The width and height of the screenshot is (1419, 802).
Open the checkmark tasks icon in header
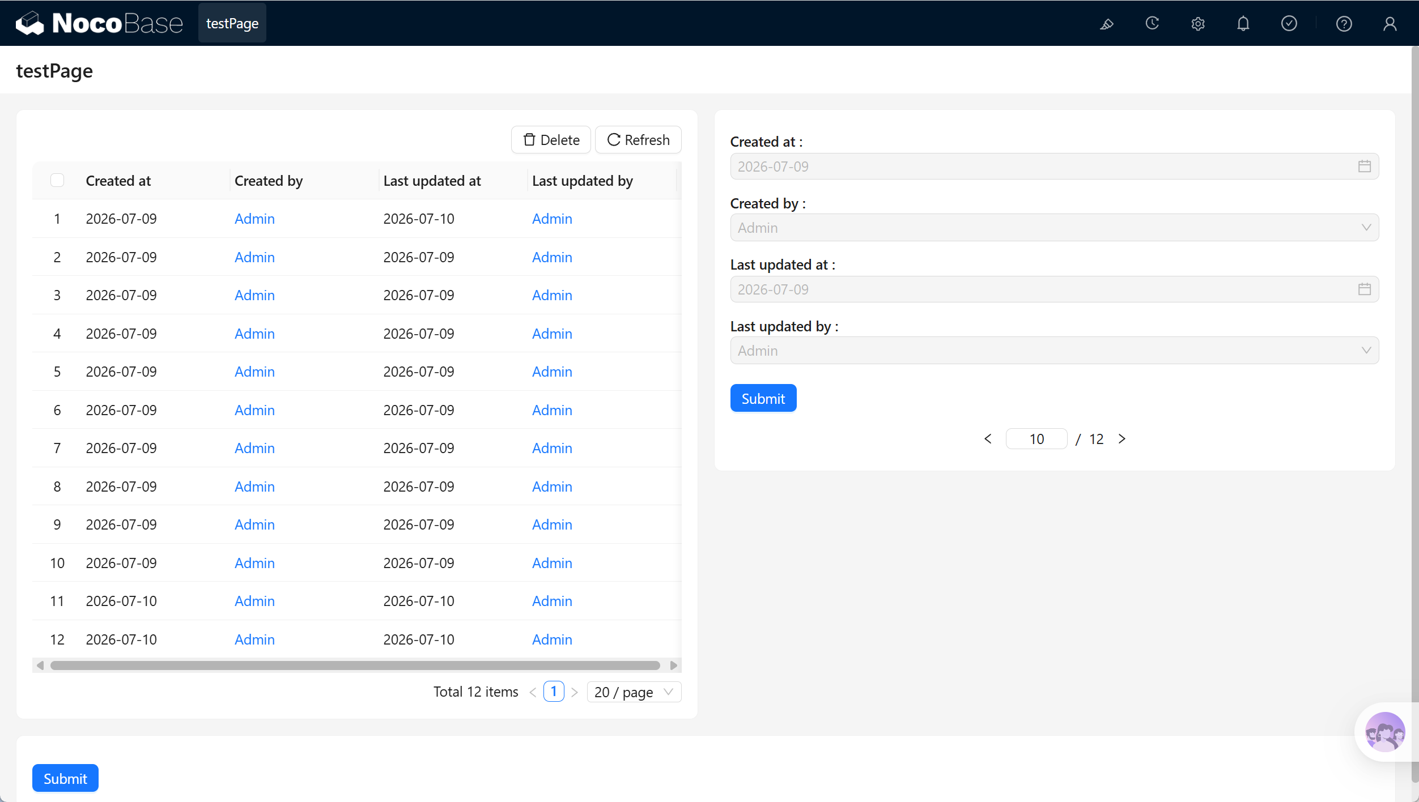coord(1289,24)
